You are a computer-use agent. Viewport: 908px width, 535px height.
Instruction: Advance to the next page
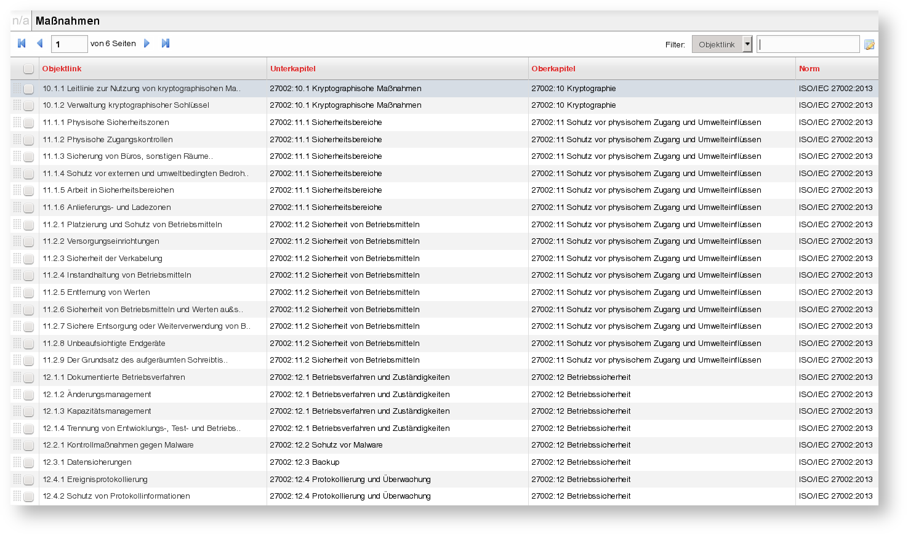[x=147, y=43]
